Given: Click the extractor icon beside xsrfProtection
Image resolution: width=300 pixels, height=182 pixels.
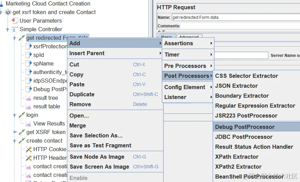Looking at the screenshot, I should [29, 46].
